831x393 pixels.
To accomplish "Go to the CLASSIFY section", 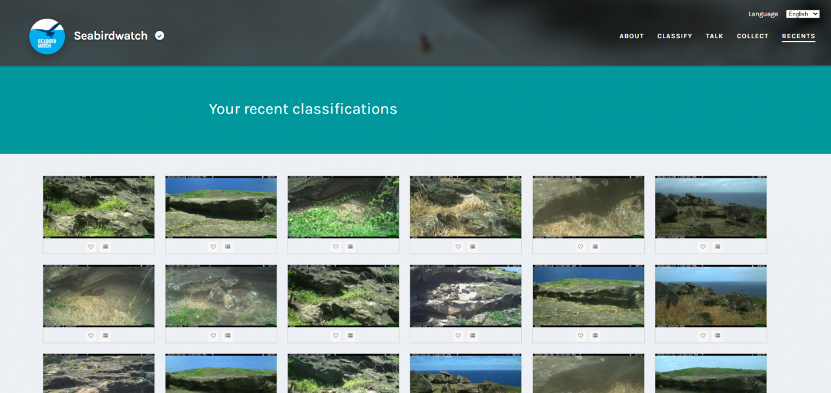I will point(675,36).
